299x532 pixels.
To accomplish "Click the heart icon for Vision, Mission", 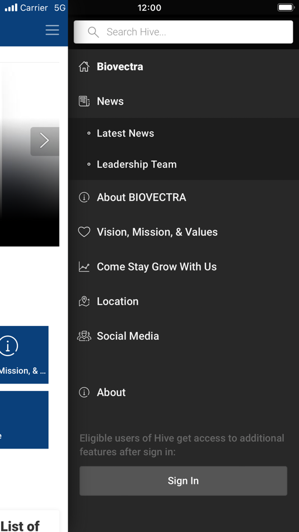I will tap(84, 232).
